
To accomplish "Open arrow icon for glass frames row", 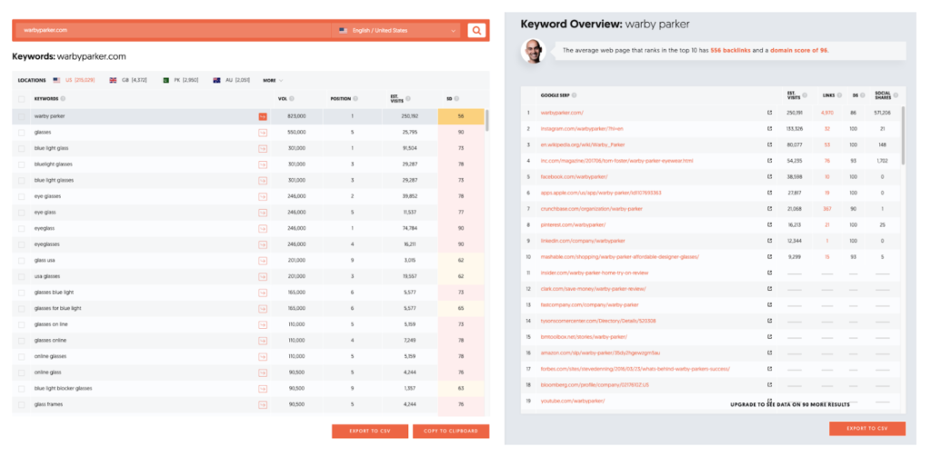I will pos(263,405).
